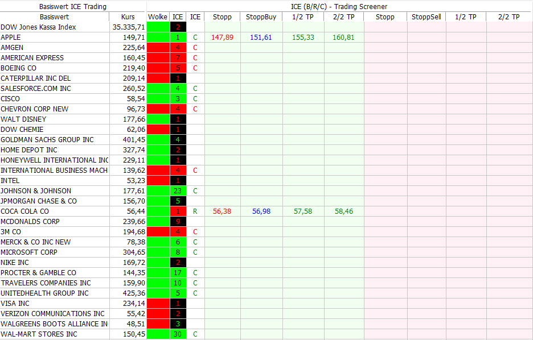Select AMERICAN EXPRESS in the list
Screen dimensions: 533x340
coord(32,57)
